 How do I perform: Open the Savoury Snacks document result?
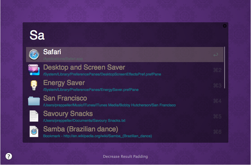(x=68, y=114)
